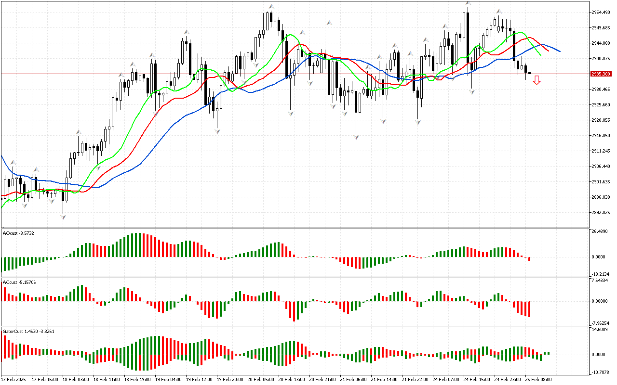Viewport: 617px width, 385px height.
Task: Click price level 2954.490 on the scale
Action: point(601,12)
